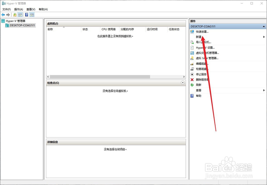This screenshot has height=185, width=267.
Task: Click the Hyper-V 管理器 tree root icon
Action: pyautogui.click(x=3, y=21)
